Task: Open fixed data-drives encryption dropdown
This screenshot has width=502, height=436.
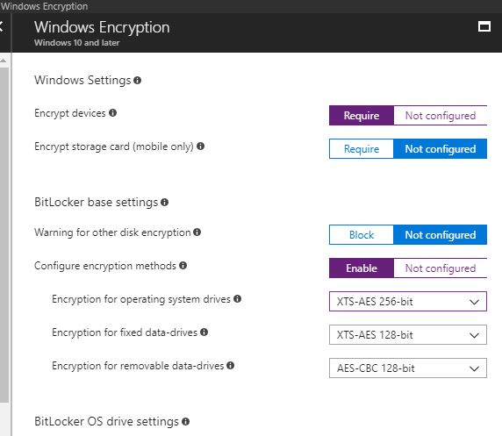Action: [x=408, y=335]
